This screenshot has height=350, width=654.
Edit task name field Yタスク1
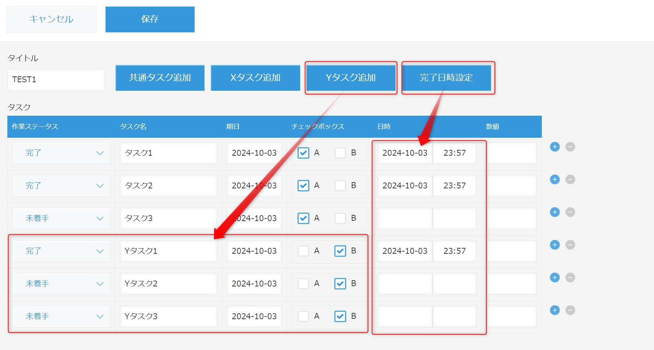[168, 251]
